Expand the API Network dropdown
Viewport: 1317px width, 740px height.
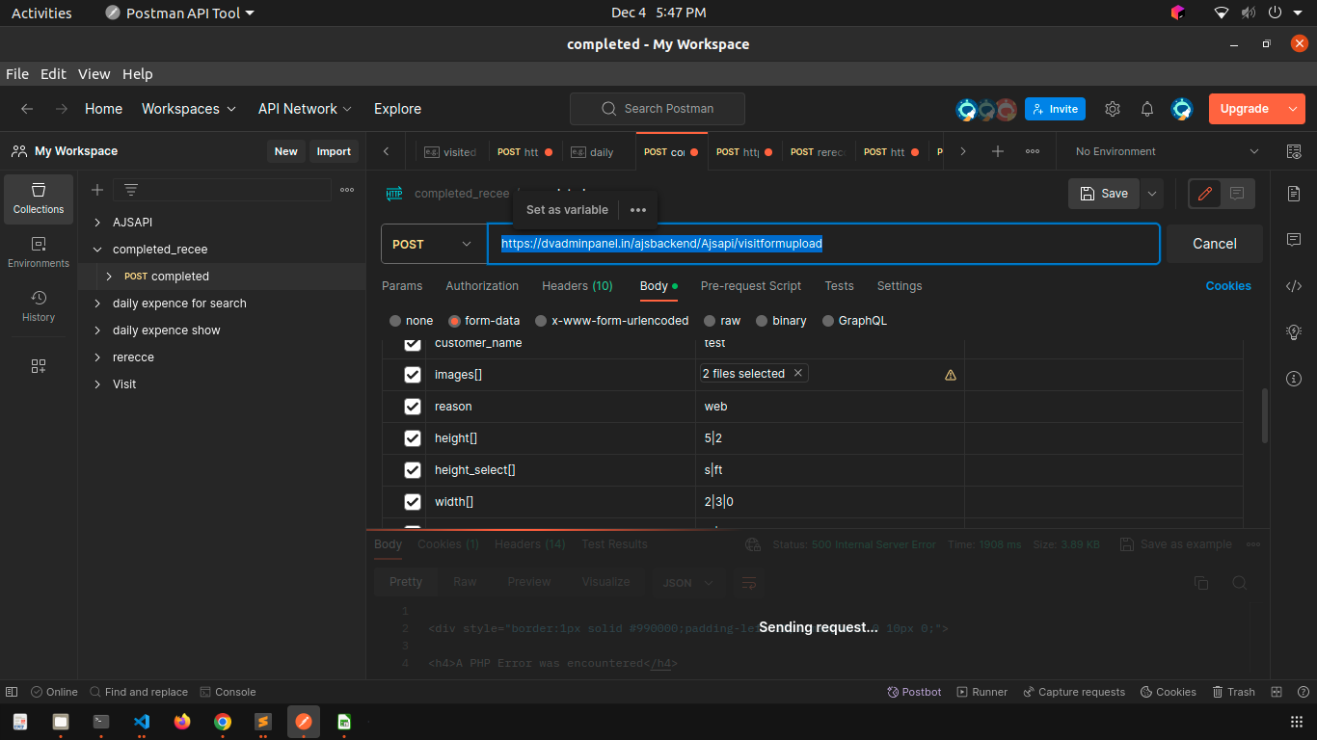point(305,109)
